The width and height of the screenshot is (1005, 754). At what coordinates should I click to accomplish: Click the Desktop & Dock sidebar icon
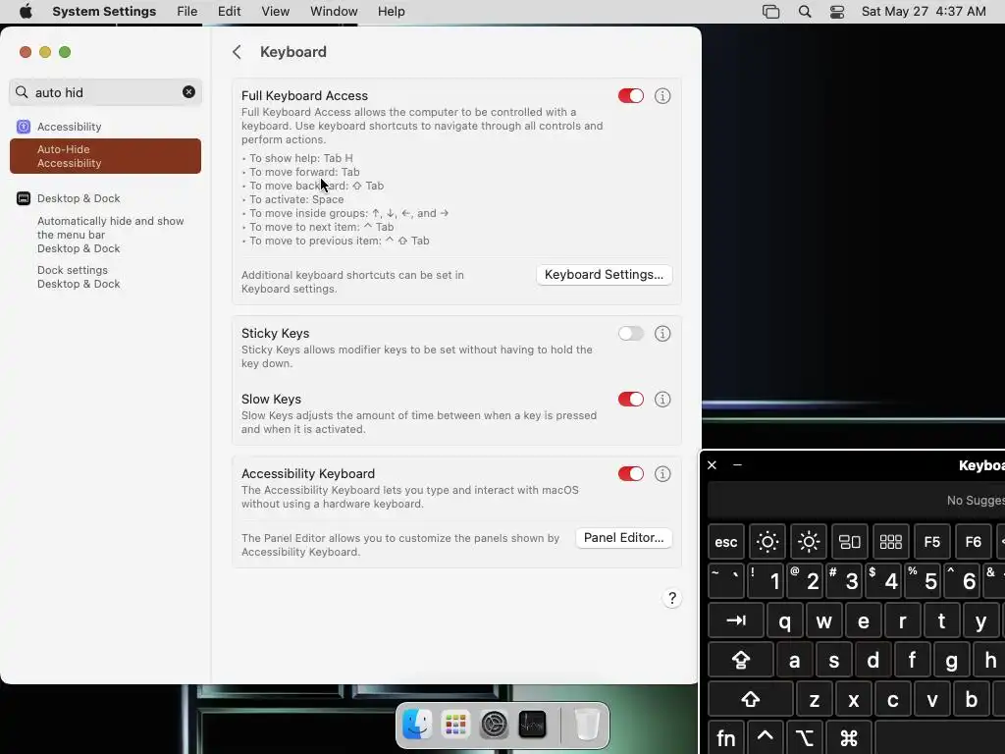[x=24, y=198]
